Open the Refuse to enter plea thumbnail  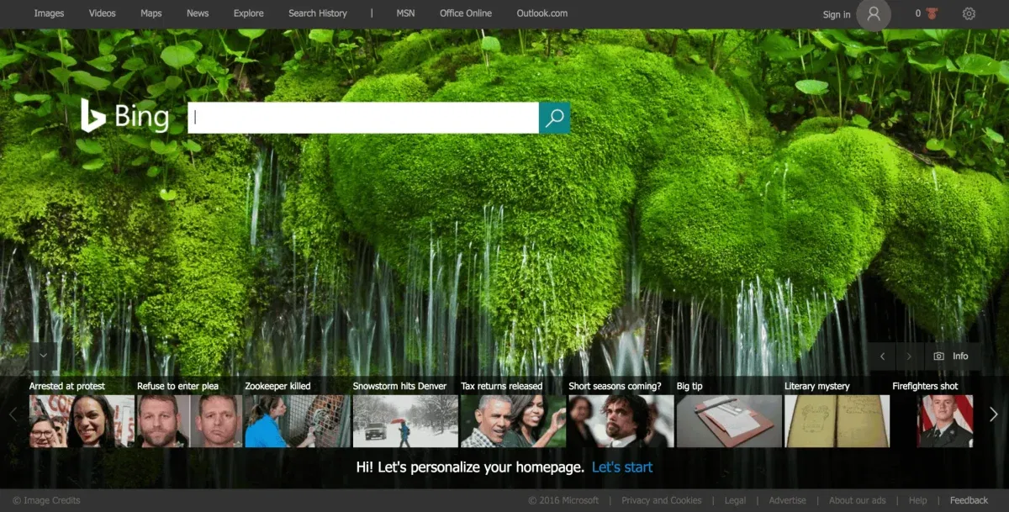[189, 421]
